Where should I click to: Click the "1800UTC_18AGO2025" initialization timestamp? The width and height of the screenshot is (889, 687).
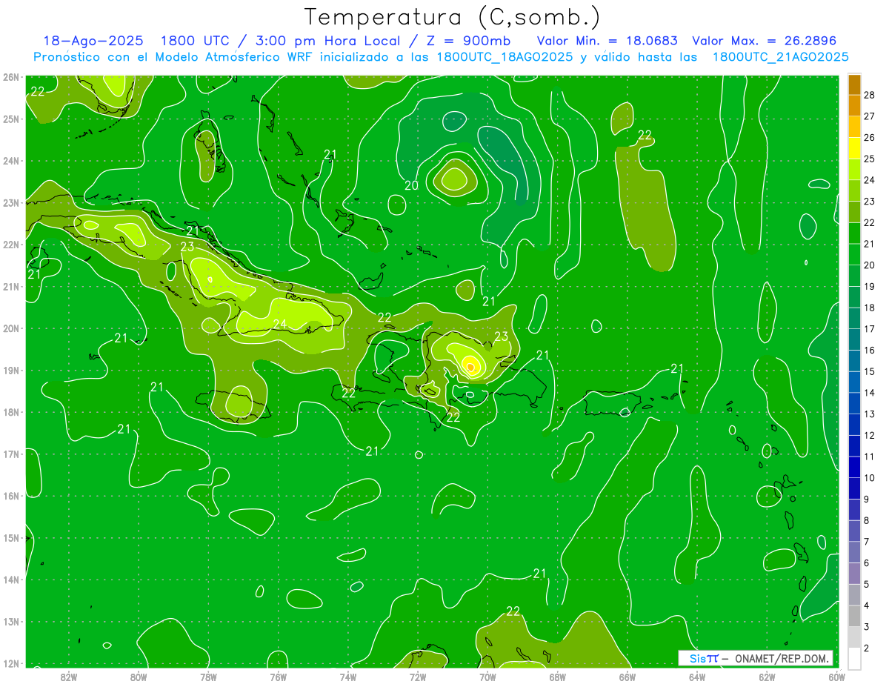click(x=505, y=57)
